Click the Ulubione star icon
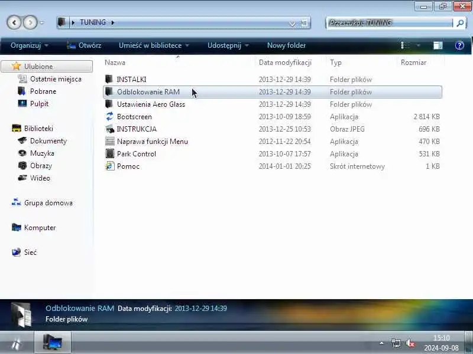Screen dimensions: 473x354 tap(17, 66)
